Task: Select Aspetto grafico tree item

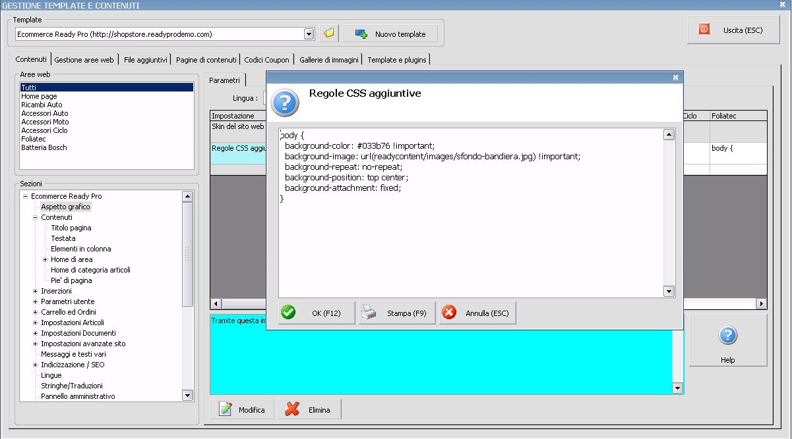Action: coord(65,207)
